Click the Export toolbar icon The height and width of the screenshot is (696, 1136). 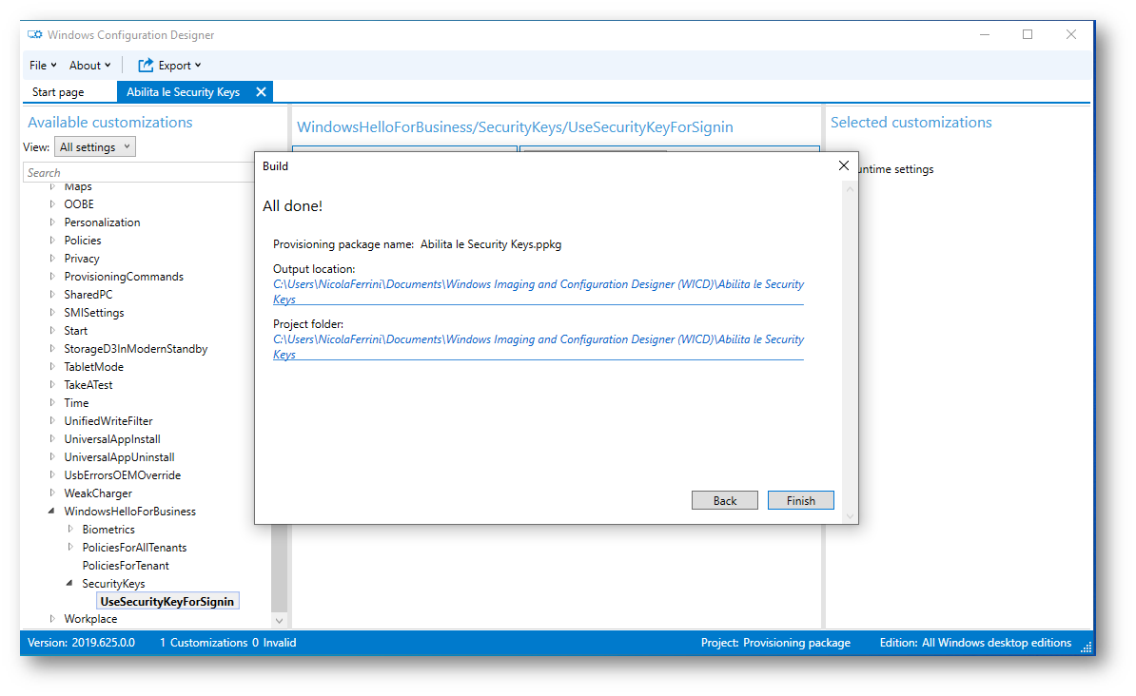(146, 66)
